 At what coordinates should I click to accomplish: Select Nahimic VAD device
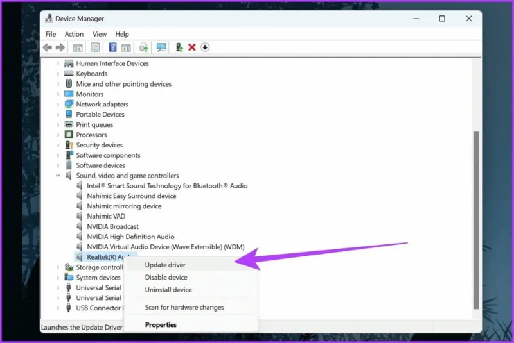click(106, 216)
